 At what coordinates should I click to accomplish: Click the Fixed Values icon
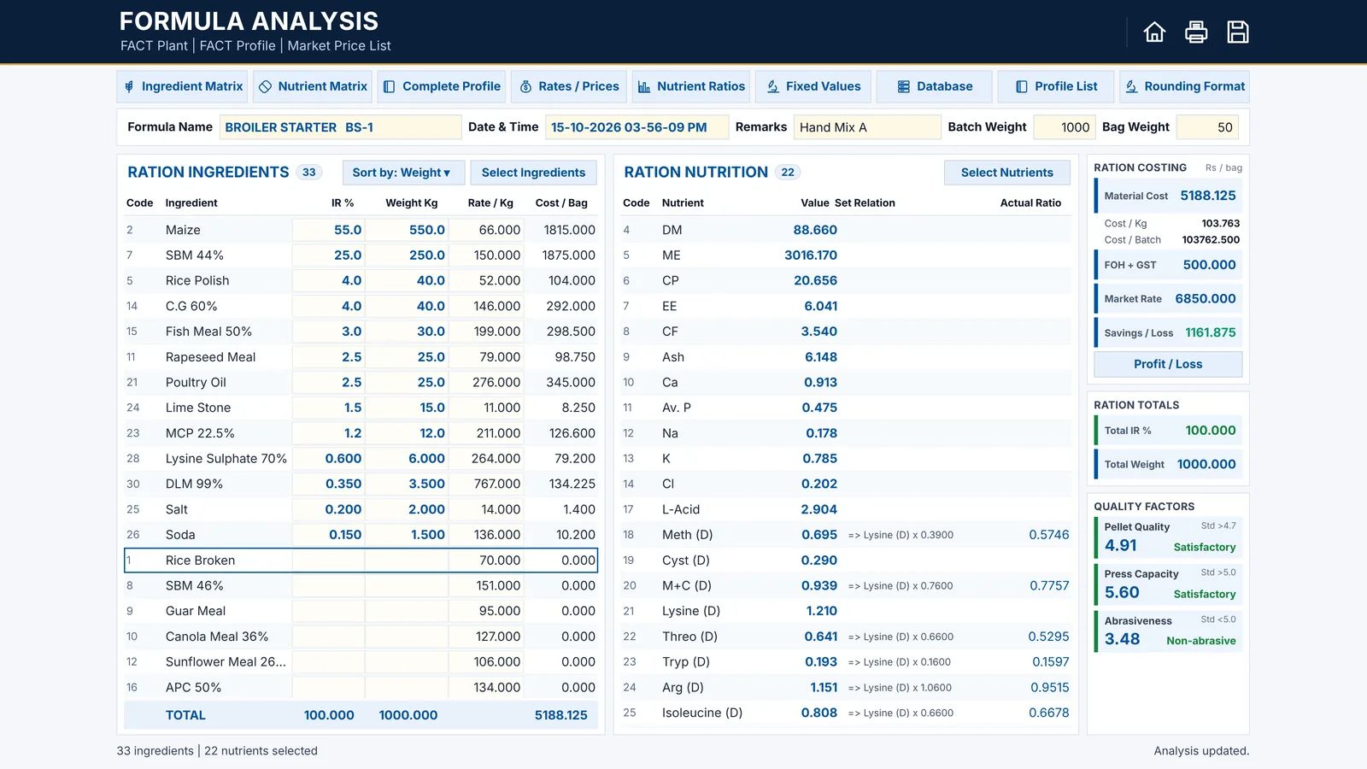tap(773, 86)
